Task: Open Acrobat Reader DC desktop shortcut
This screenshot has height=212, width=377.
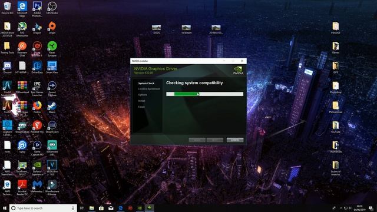Action: [x=22, y=188]
